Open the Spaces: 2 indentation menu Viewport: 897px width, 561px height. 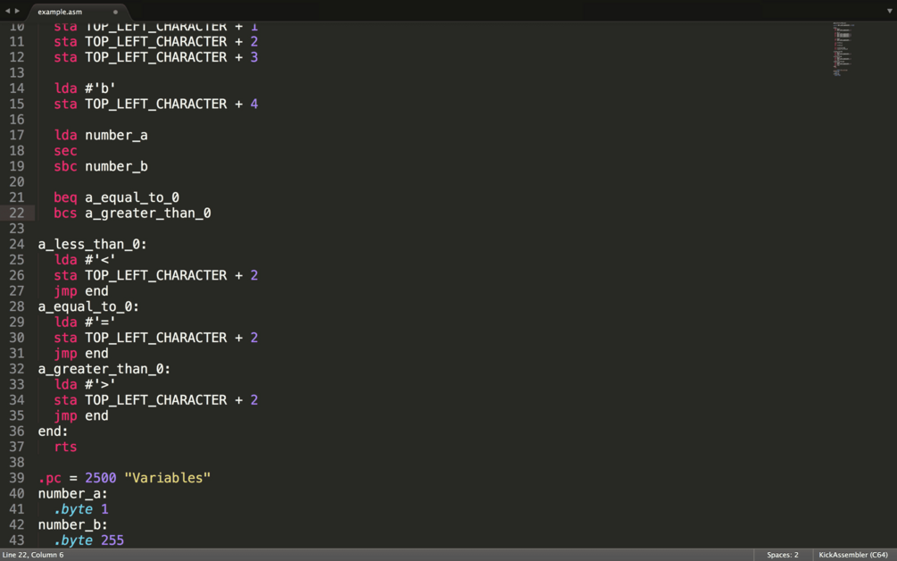coord(783,555)
